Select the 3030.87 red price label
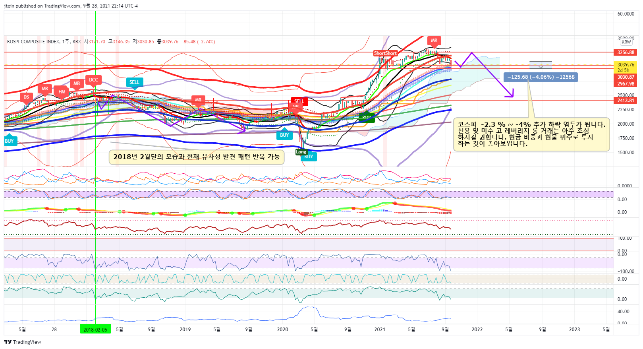The width and height of the screenshot is (643, 349). point(626,77)
